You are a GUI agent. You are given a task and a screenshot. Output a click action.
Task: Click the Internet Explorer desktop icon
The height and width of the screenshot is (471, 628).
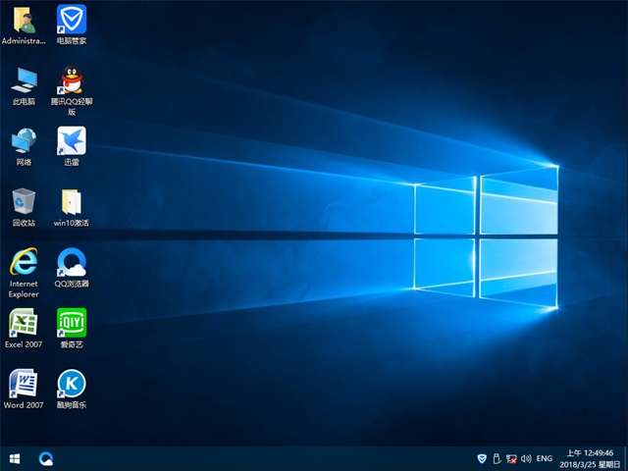[24, 262]
